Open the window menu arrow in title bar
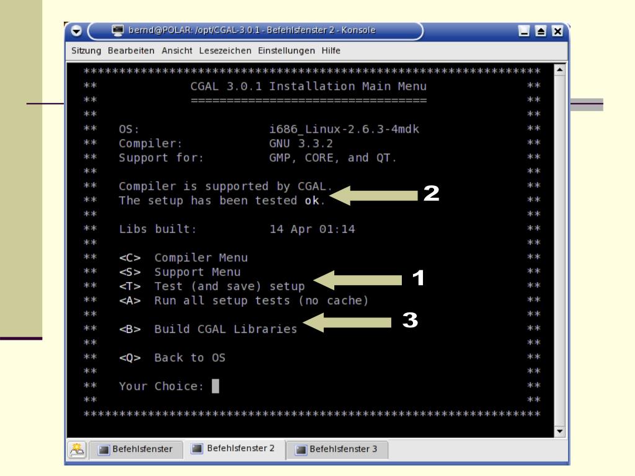This screenshot has height=476, width=635. [76, 31]
